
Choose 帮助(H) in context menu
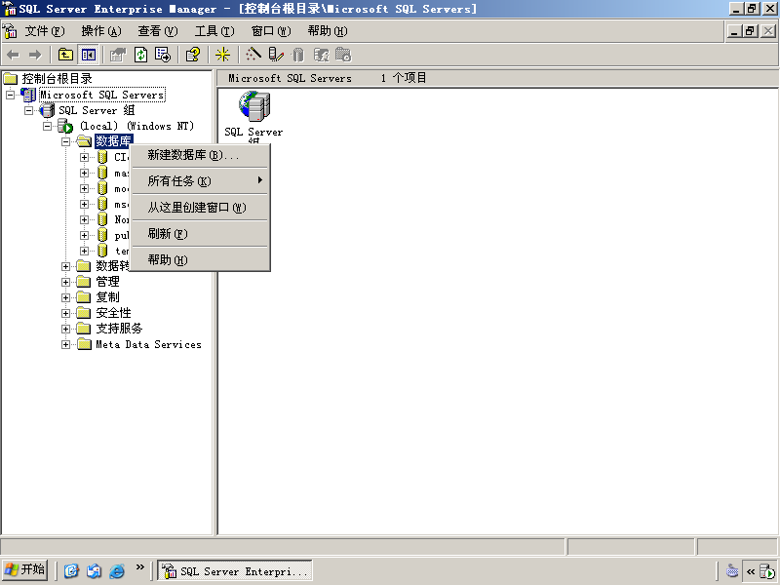click(x=200, y=259)
